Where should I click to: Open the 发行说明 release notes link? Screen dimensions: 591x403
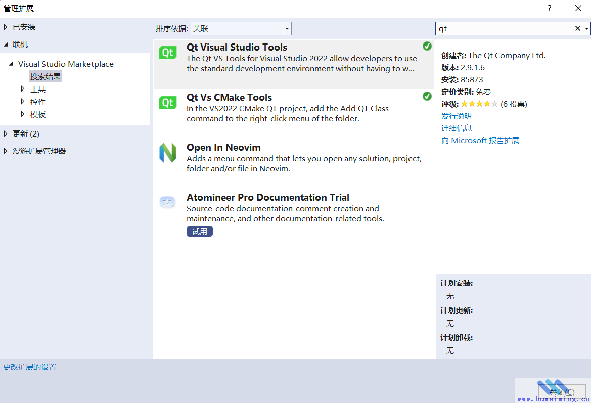(x=457, y=116)
